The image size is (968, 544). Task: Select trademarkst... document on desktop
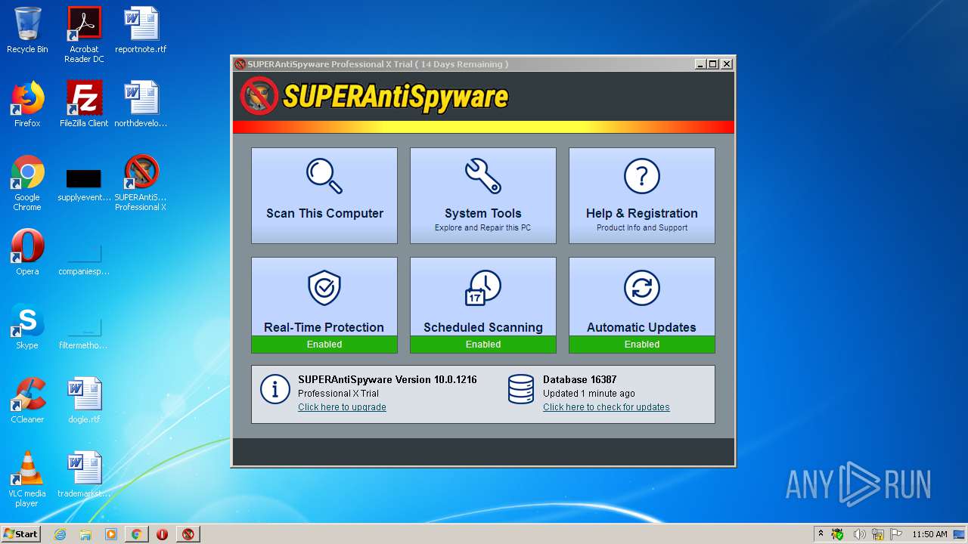coord(84,474)
